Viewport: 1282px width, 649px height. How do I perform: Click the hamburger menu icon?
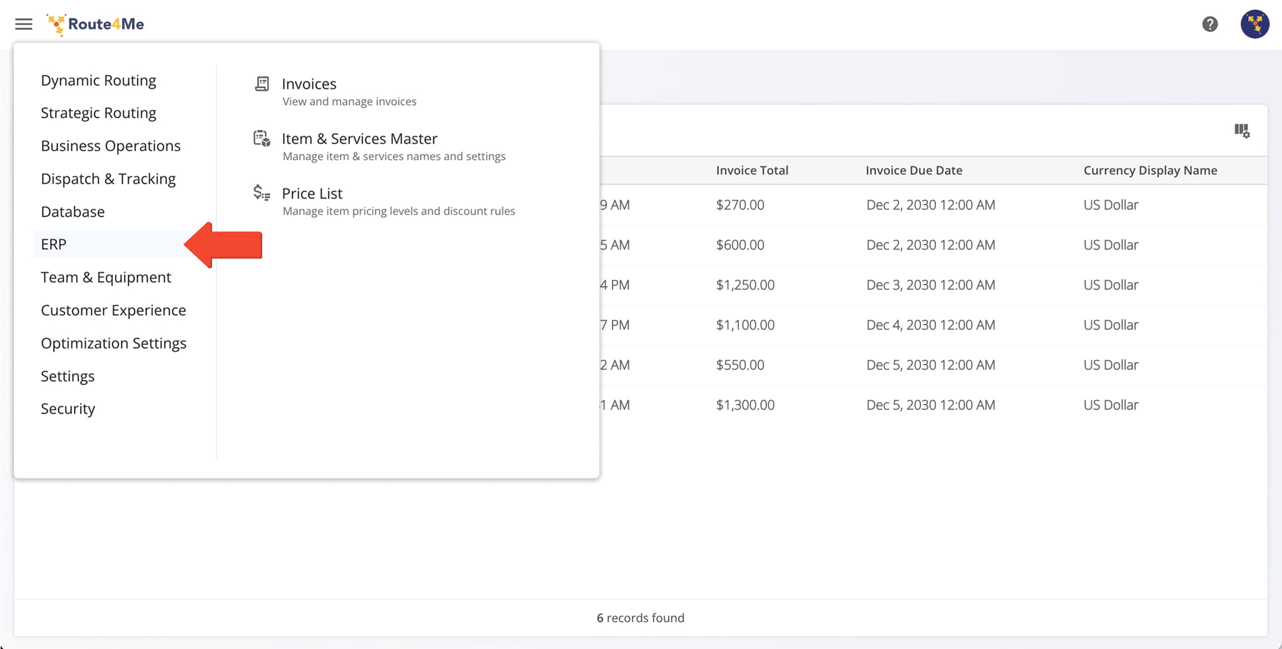pos(24,24)
